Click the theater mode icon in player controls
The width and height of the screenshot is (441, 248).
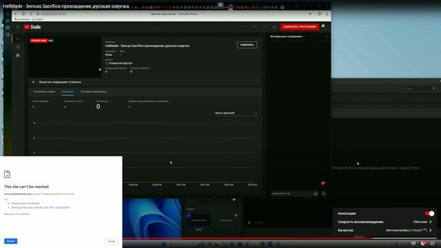(x=413, y=243)
